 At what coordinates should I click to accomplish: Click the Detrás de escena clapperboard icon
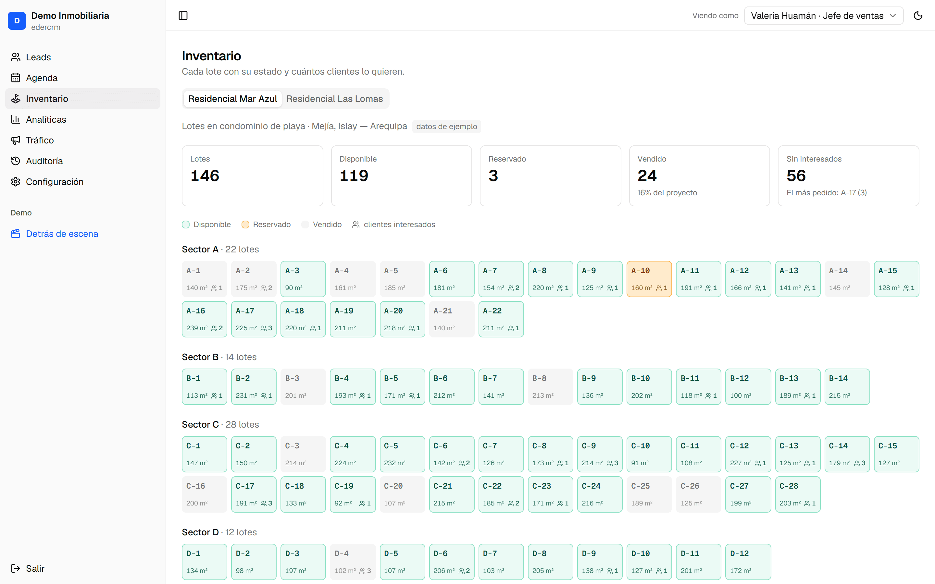click(x=16, y=234)
